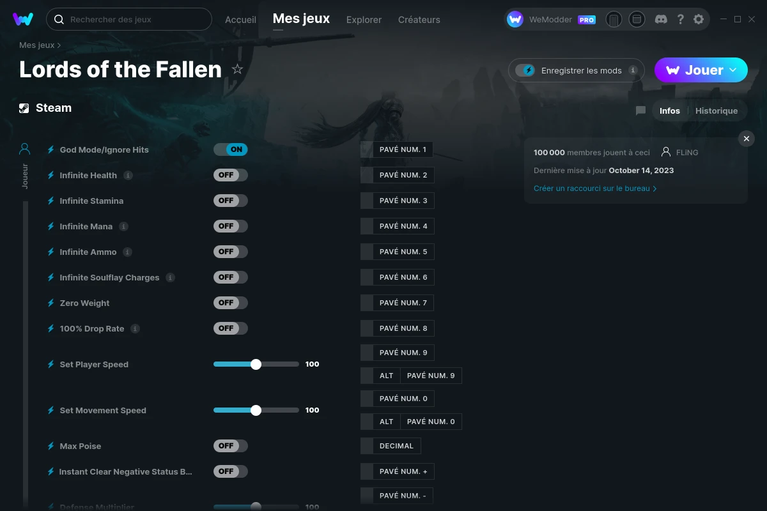Toggle the Enregistrer les mods switch
The image size is (767, 511).
(x=525, y=70)
